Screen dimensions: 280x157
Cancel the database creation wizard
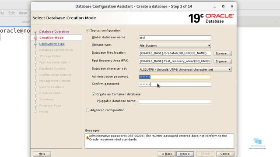225,154
